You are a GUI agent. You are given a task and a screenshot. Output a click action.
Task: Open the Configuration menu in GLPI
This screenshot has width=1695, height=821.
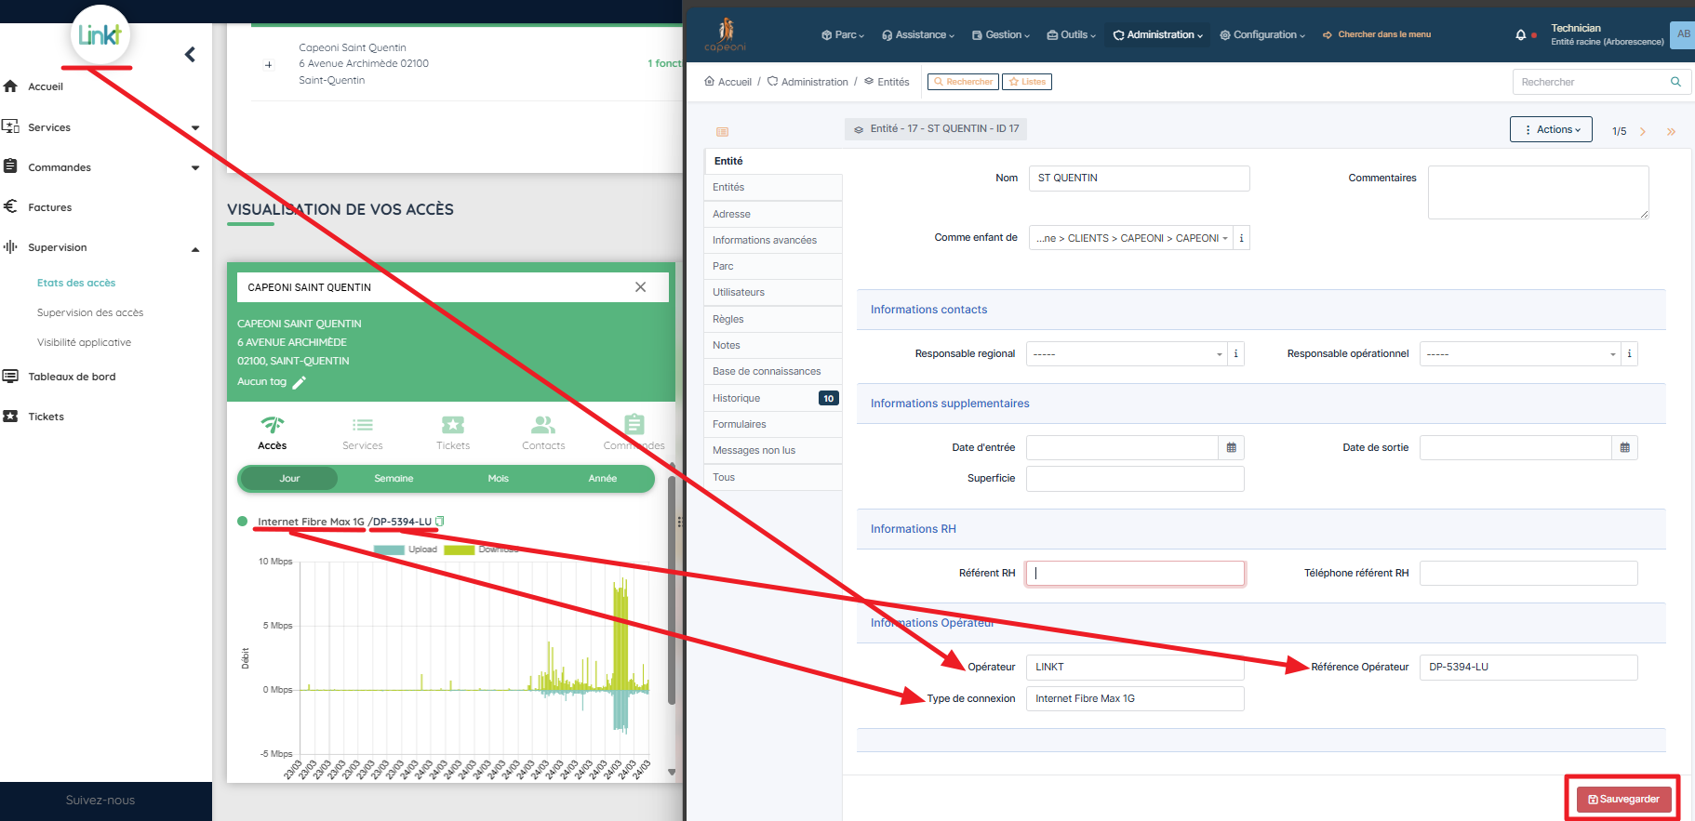point(1261,34)
